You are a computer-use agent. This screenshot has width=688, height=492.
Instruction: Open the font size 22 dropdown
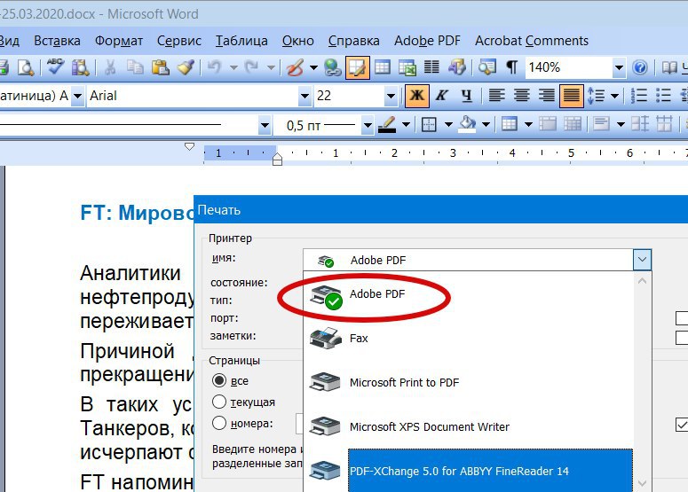(x=391, y=96)
